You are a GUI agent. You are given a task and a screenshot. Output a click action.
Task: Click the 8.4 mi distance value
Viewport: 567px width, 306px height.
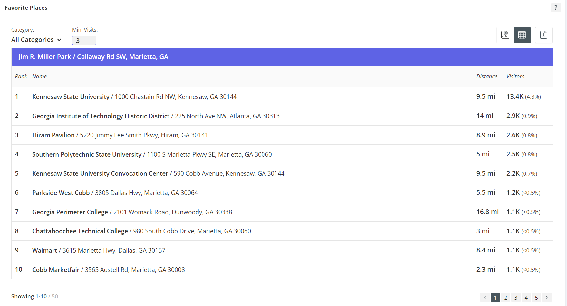coord(486,250)
